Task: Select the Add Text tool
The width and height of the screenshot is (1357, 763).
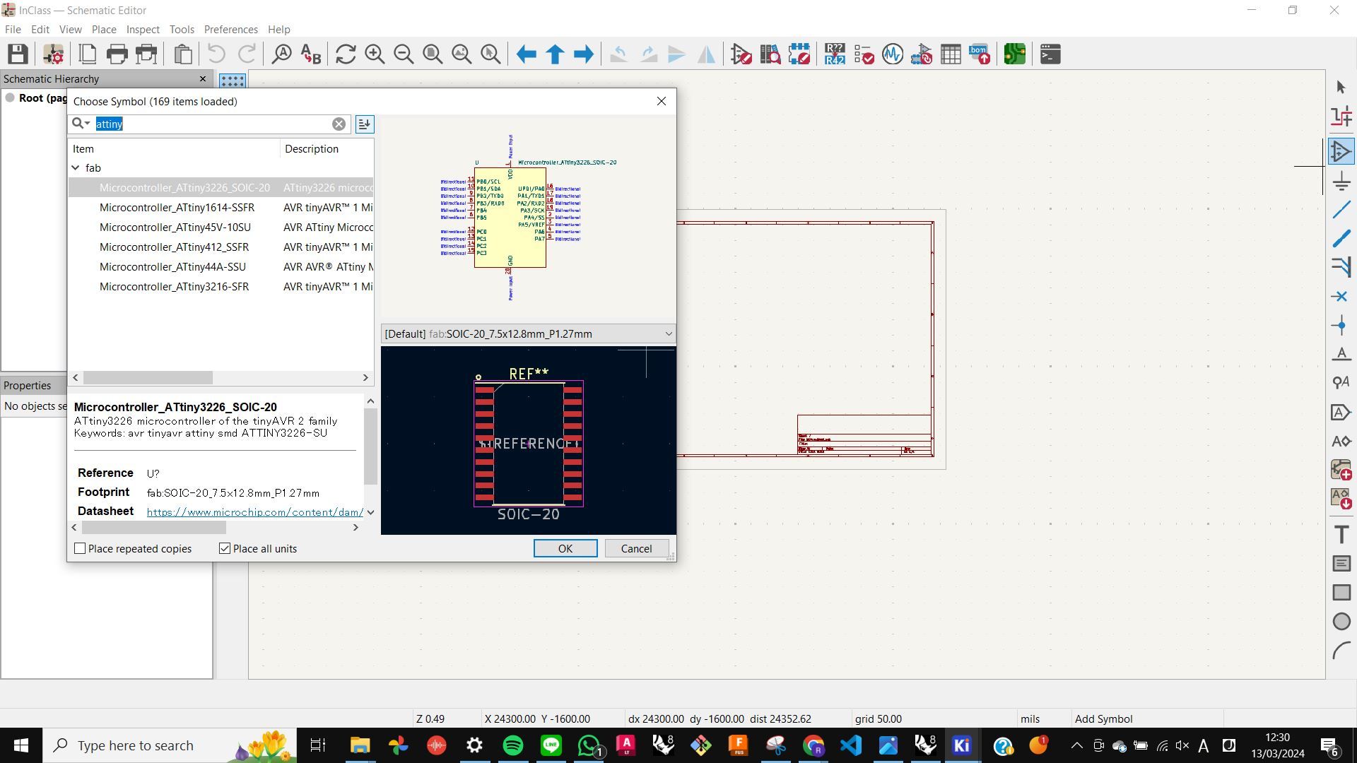Action: 1341,534
